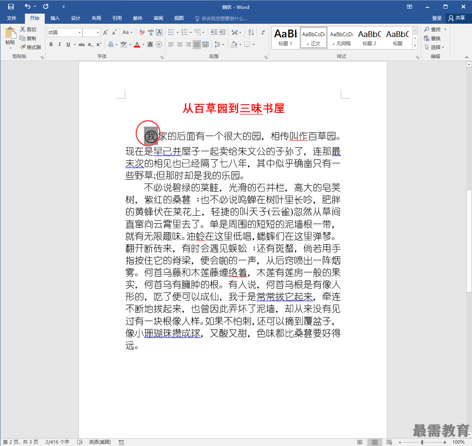Switch to the Layout (布局) tab
The image size is (472, 446).
[97, 18]
